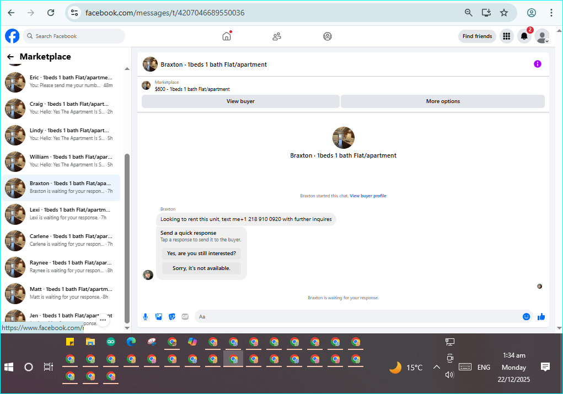Screen dimensions: 563x394
Task: Open the emoji picker smiley icon
Action: pyautogui.click(x=527, y=316)
